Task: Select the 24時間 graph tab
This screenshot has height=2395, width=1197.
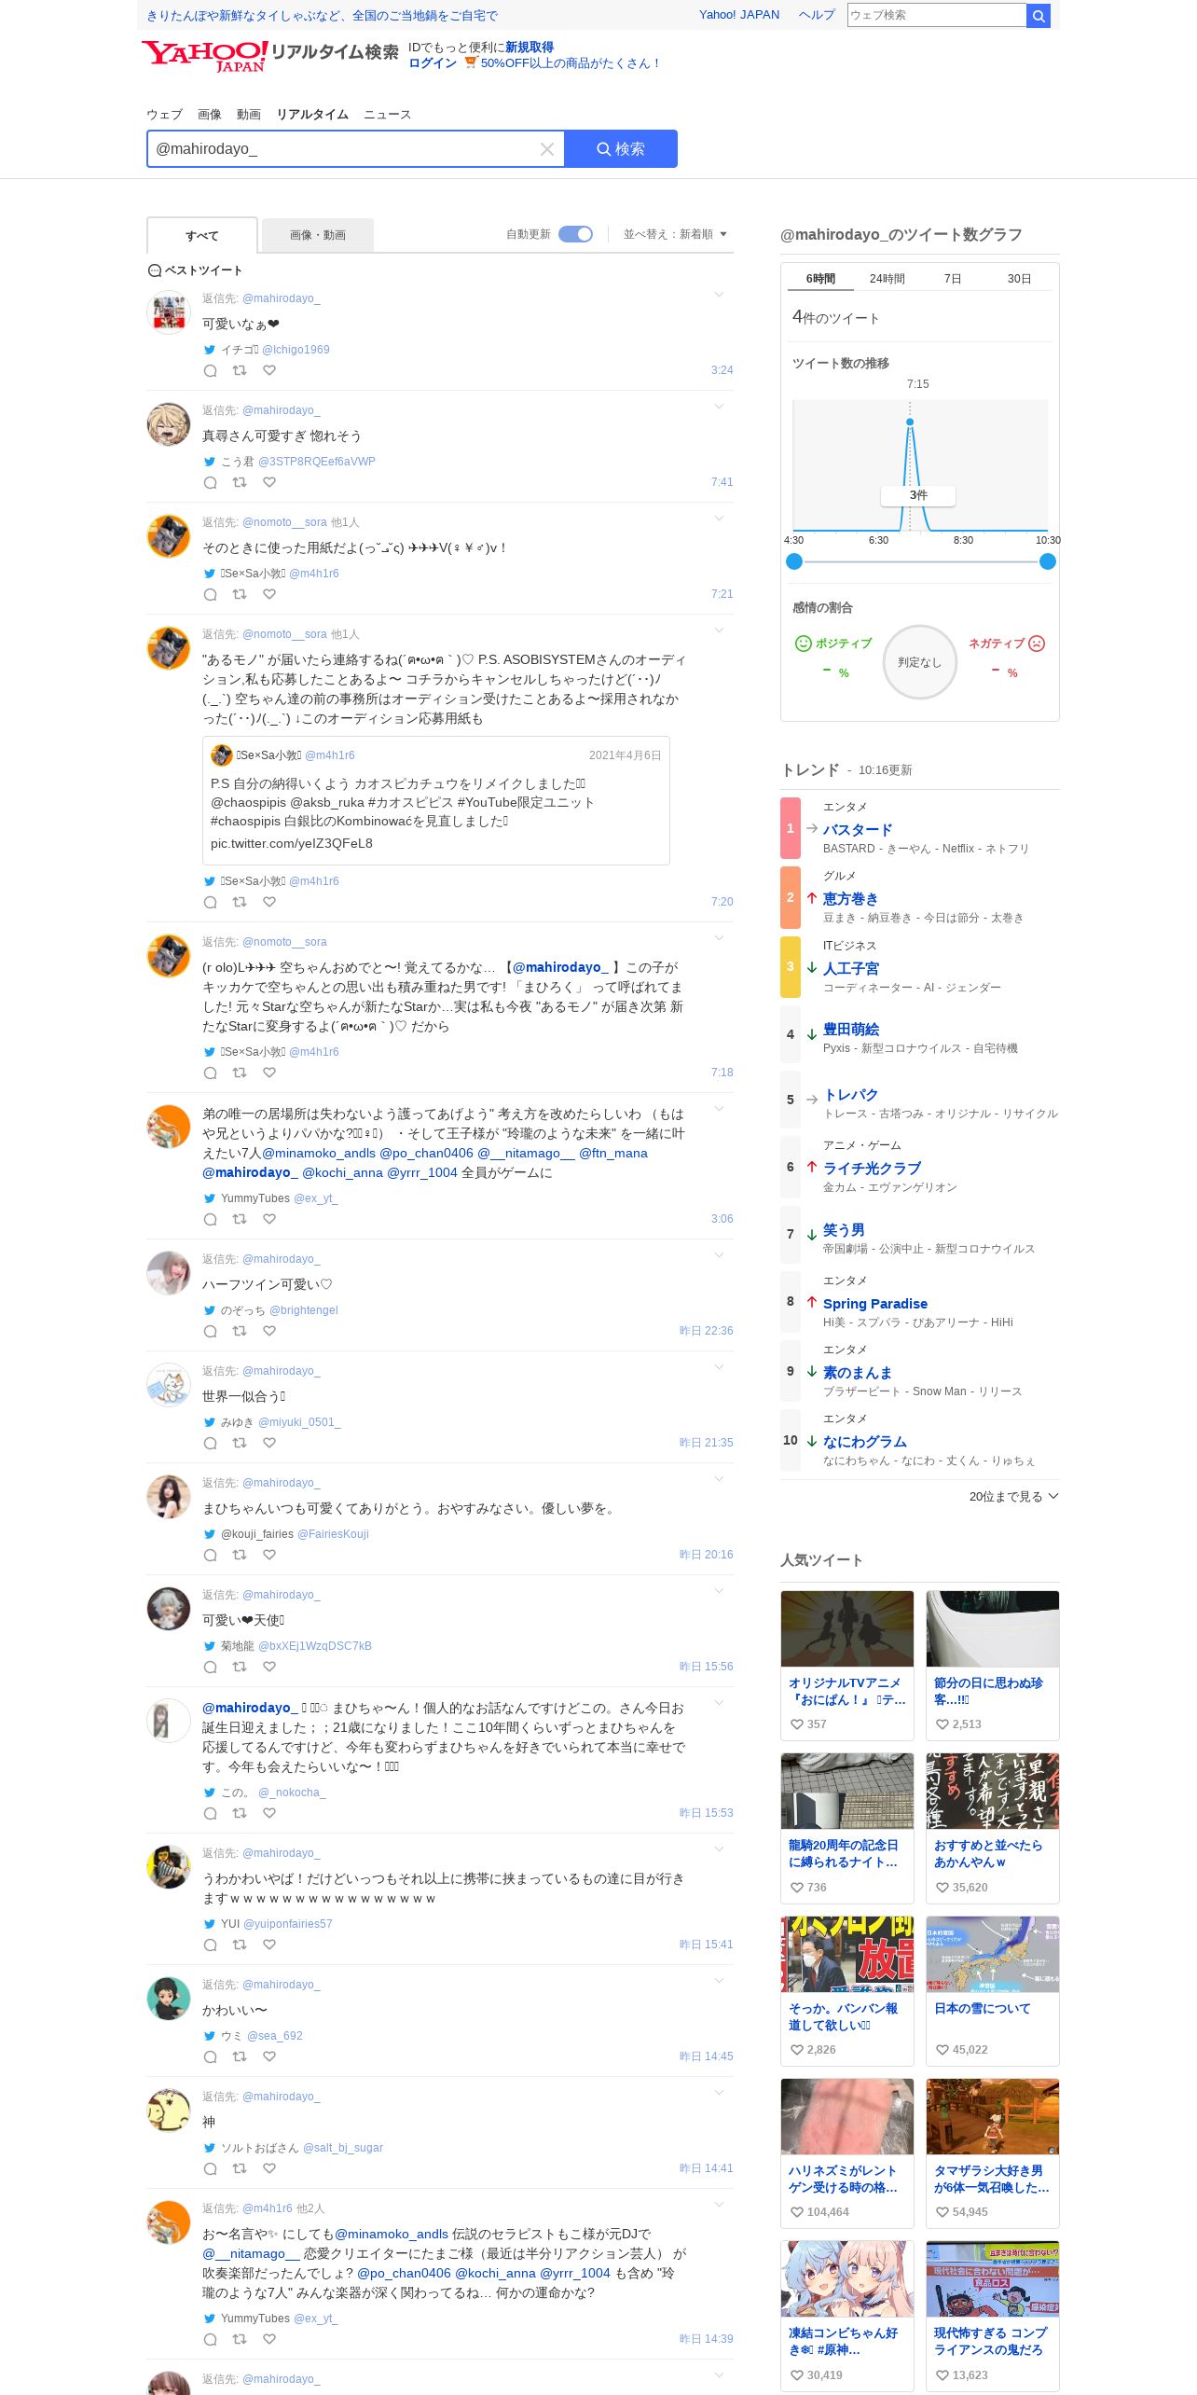Action: point(887,279)
